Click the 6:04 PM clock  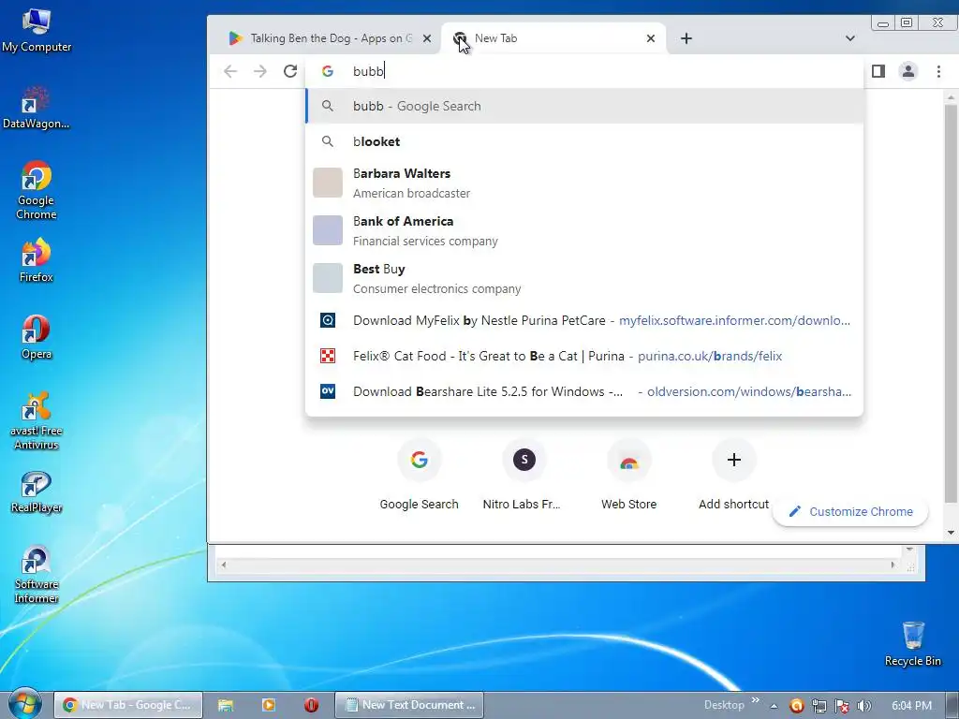point(911,706)
